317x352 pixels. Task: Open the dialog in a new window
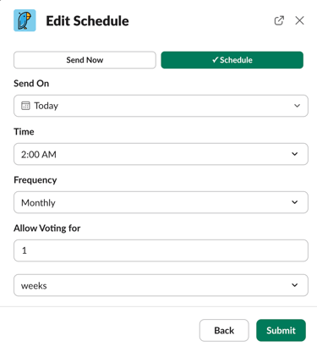click(x=279, y=20)
